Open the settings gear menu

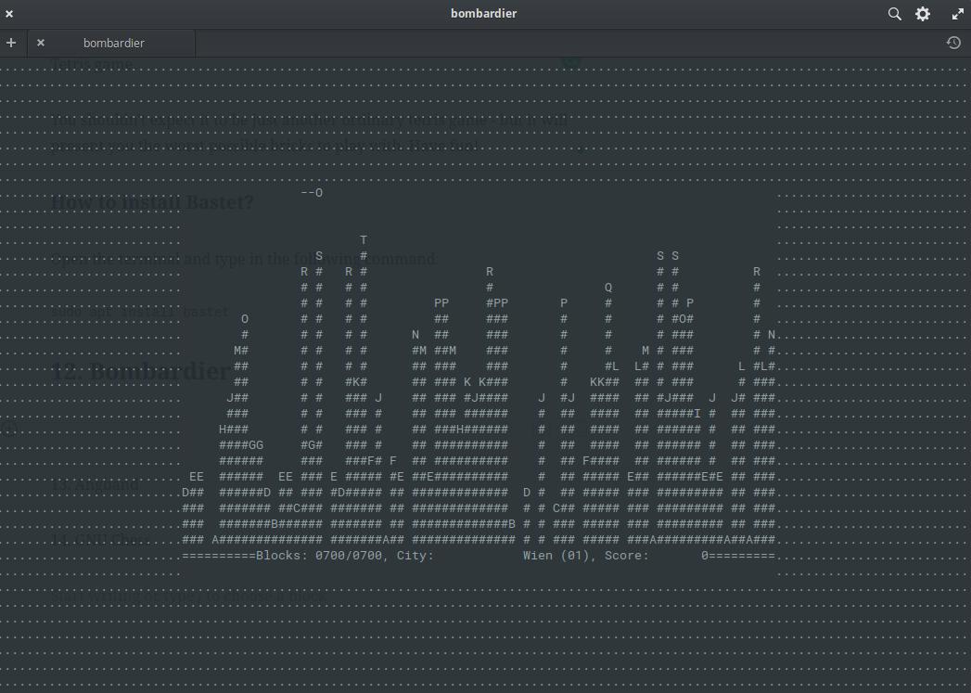923,14
